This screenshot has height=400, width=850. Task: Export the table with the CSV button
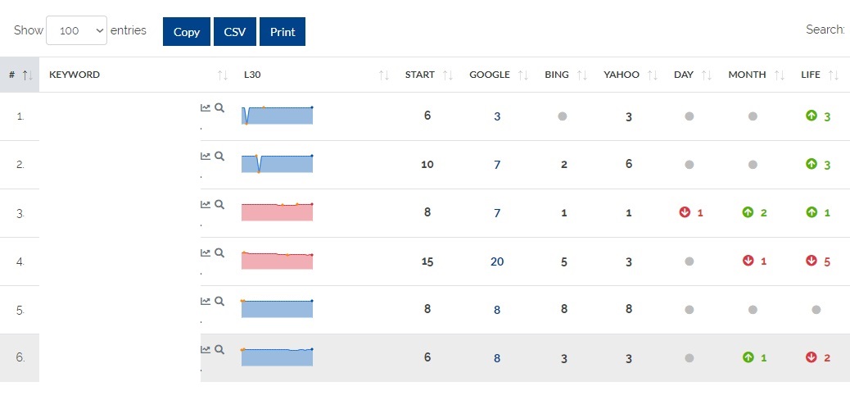[236, 32]
